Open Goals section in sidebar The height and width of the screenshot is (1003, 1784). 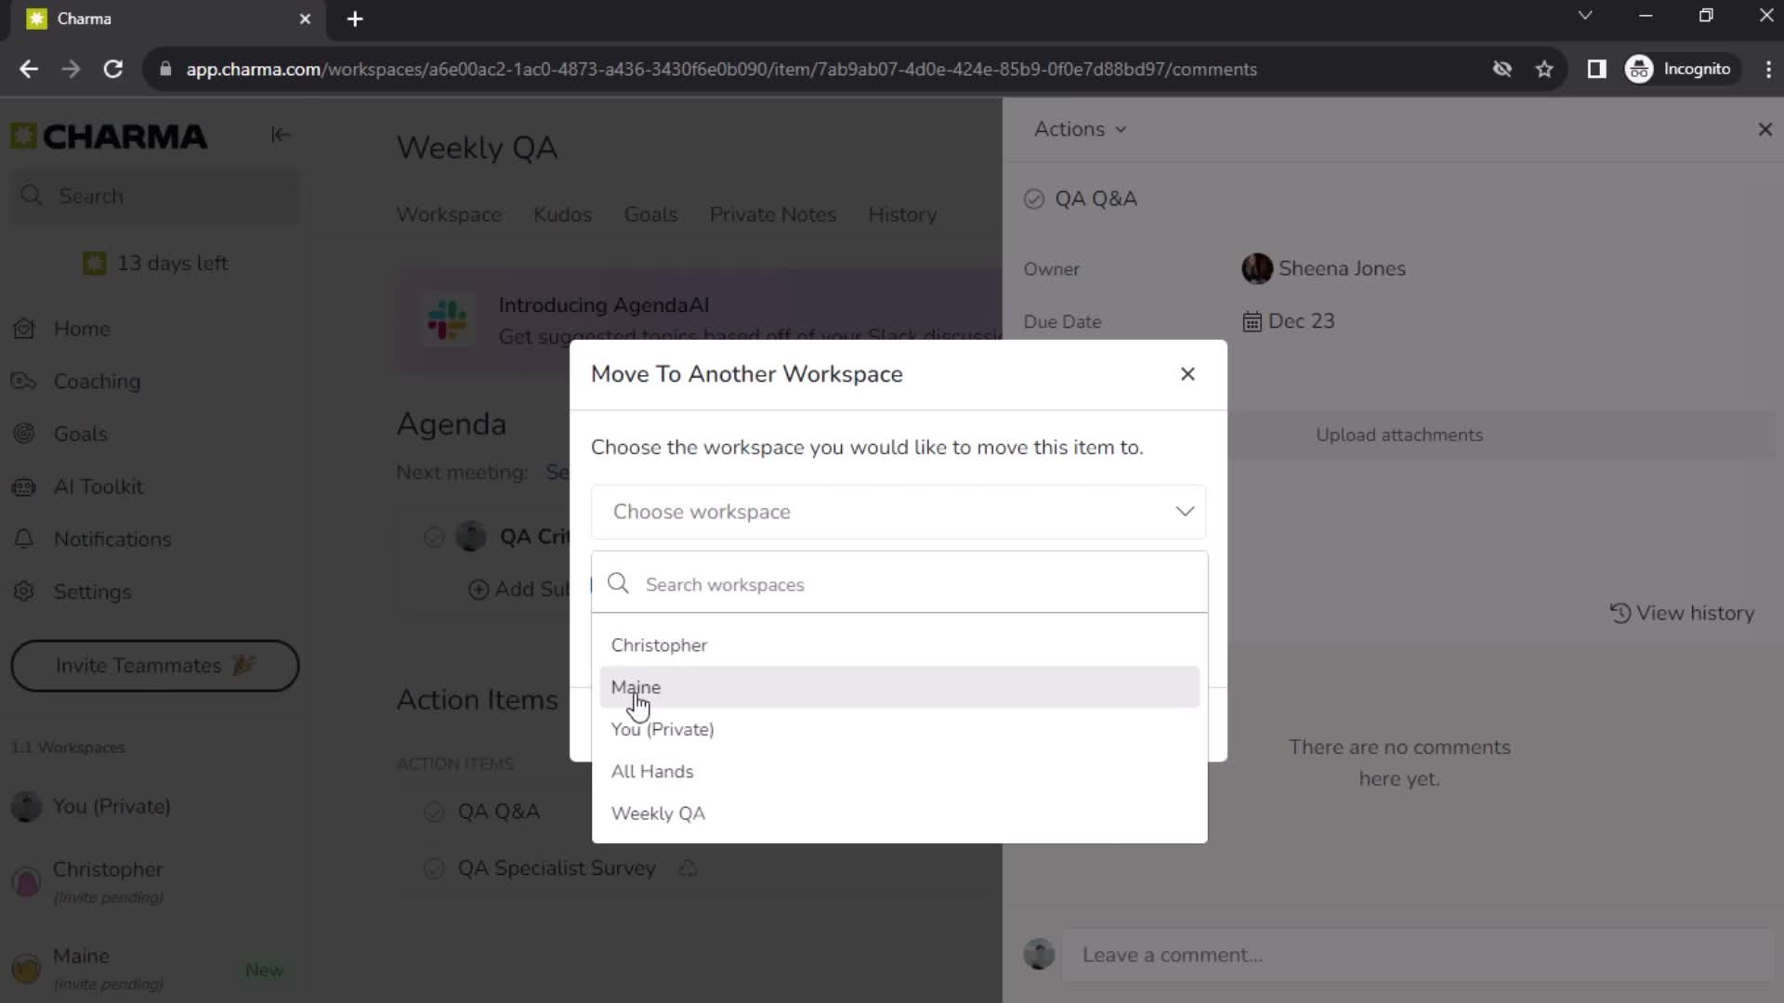pos(80,434)
